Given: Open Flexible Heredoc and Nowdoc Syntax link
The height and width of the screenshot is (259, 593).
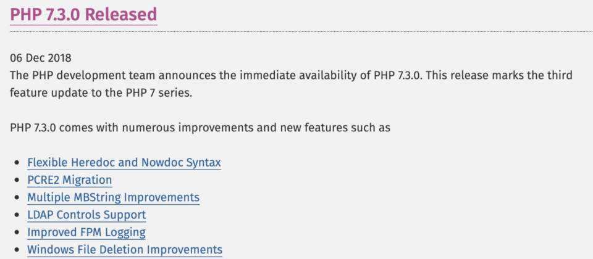Looking at the screenshot, I should pyautogui.click(x=124, y=163).
